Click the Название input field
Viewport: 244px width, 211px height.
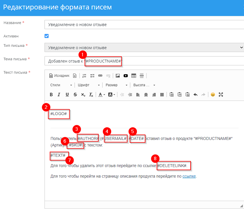coord(144,24)
